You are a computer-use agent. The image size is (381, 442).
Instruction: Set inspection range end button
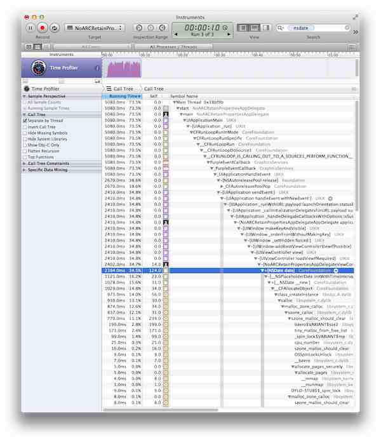[162, 28]
